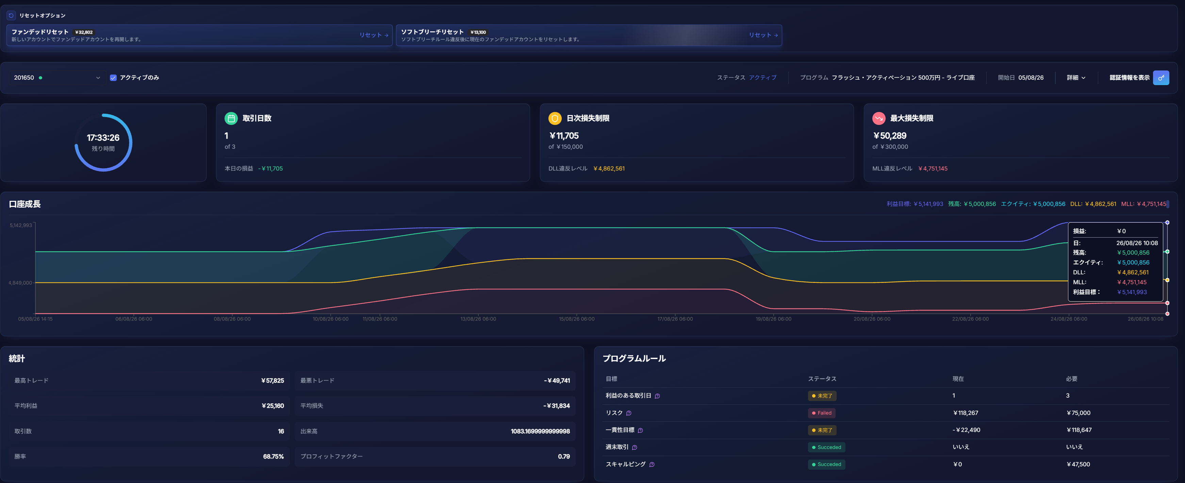The height and width of the screenshot is (483, 1185).
Task: Click the blue key icon button for credentials
Action: click(1161, 78)
